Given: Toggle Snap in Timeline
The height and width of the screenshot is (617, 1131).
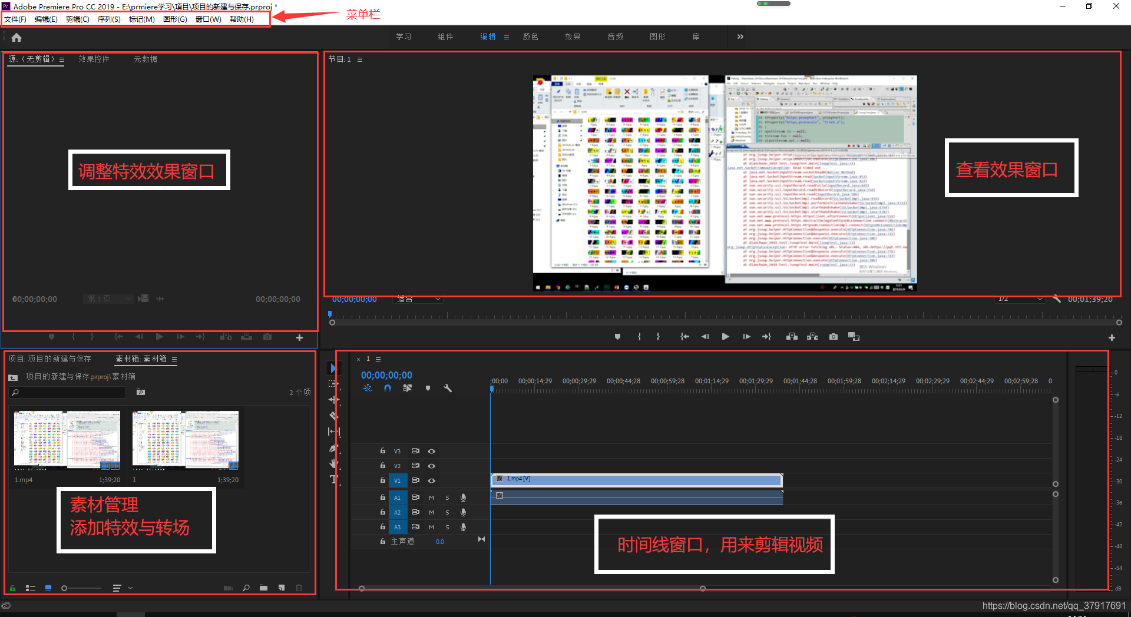Looking at the screenshot, I should pyautogui.click(x=387, y=388).
